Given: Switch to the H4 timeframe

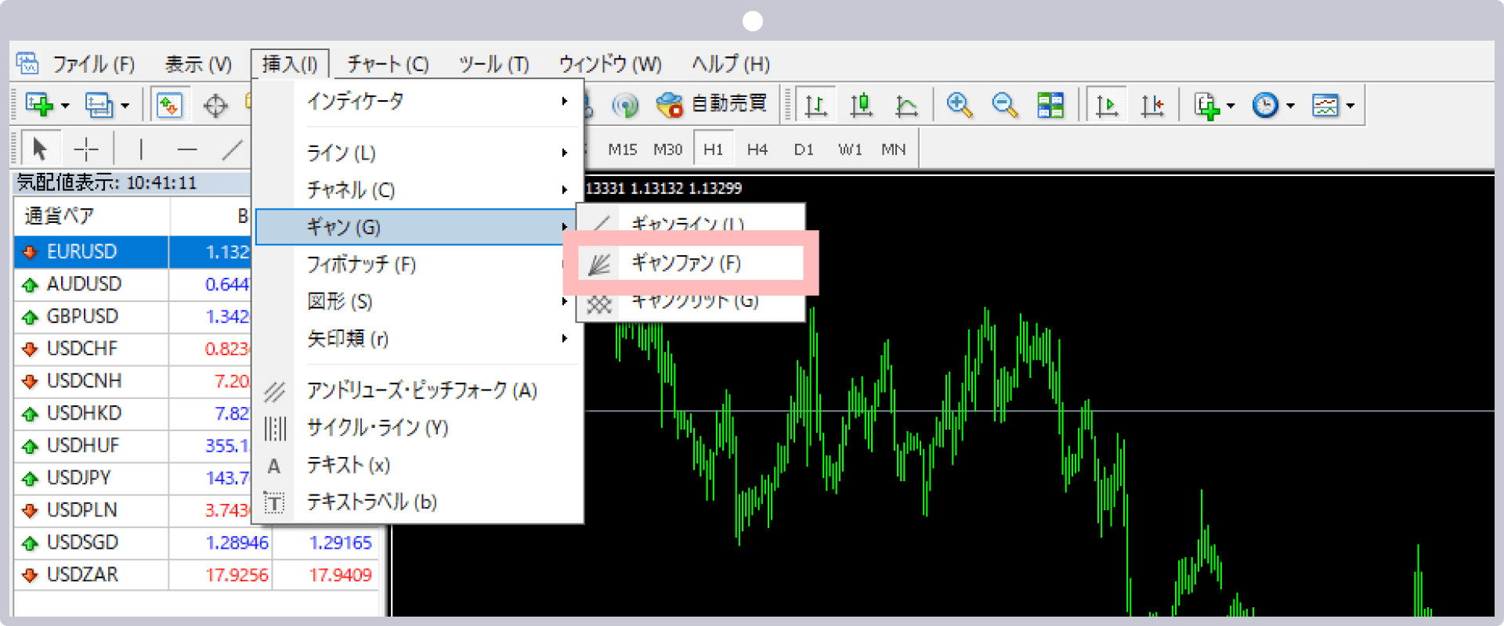Looking at the screenshot, I should tap(757, 149).
